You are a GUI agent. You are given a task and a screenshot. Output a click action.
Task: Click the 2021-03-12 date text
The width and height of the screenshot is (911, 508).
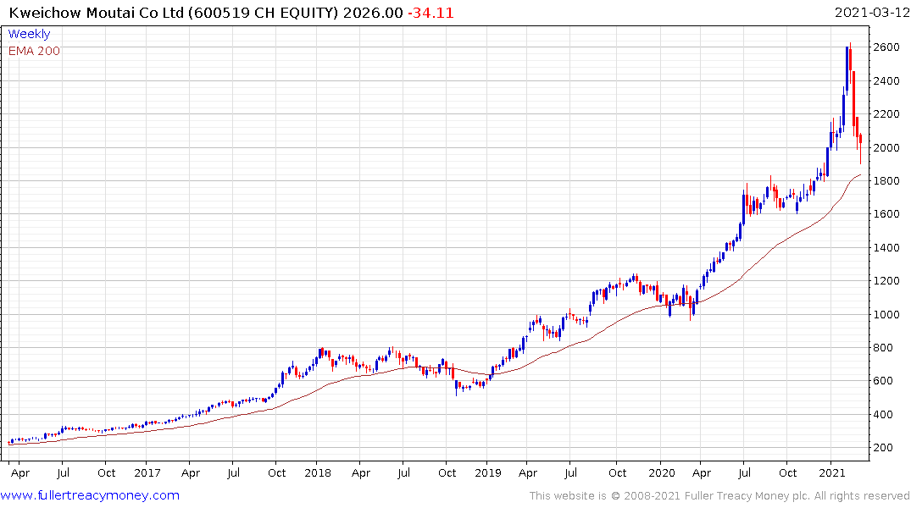click(871, 13)
